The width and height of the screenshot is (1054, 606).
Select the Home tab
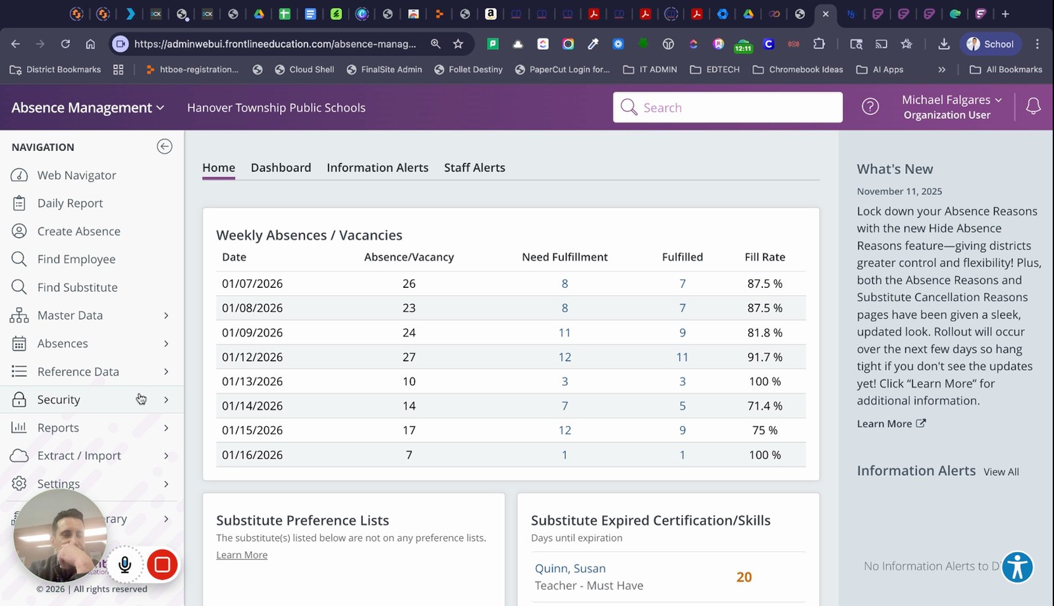coord(219,168)
